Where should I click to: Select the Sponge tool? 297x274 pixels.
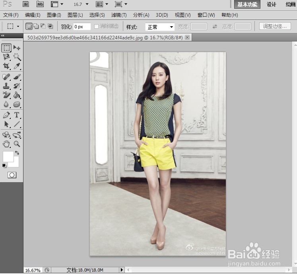(17, 104)
